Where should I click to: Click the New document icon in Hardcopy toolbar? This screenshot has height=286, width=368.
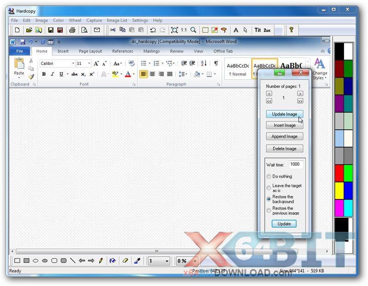(x=17, y=30)
